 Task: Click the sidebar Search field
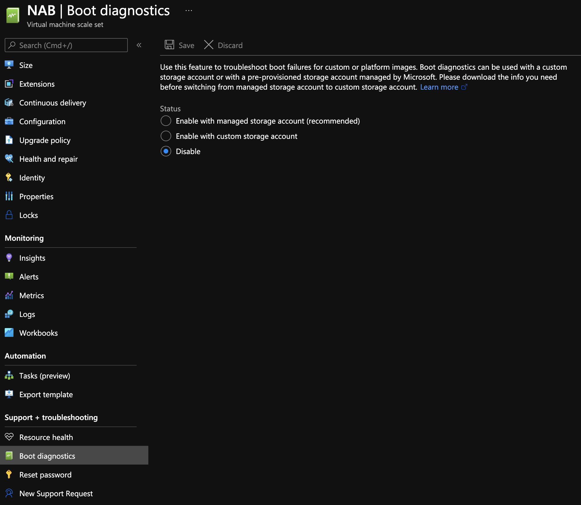(66, 45)
